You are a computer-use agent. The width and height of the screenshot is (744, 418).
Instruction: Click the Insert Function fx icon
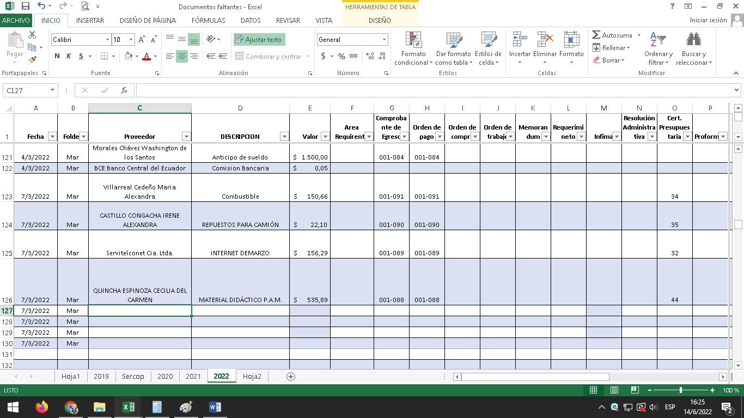(124, 90)
